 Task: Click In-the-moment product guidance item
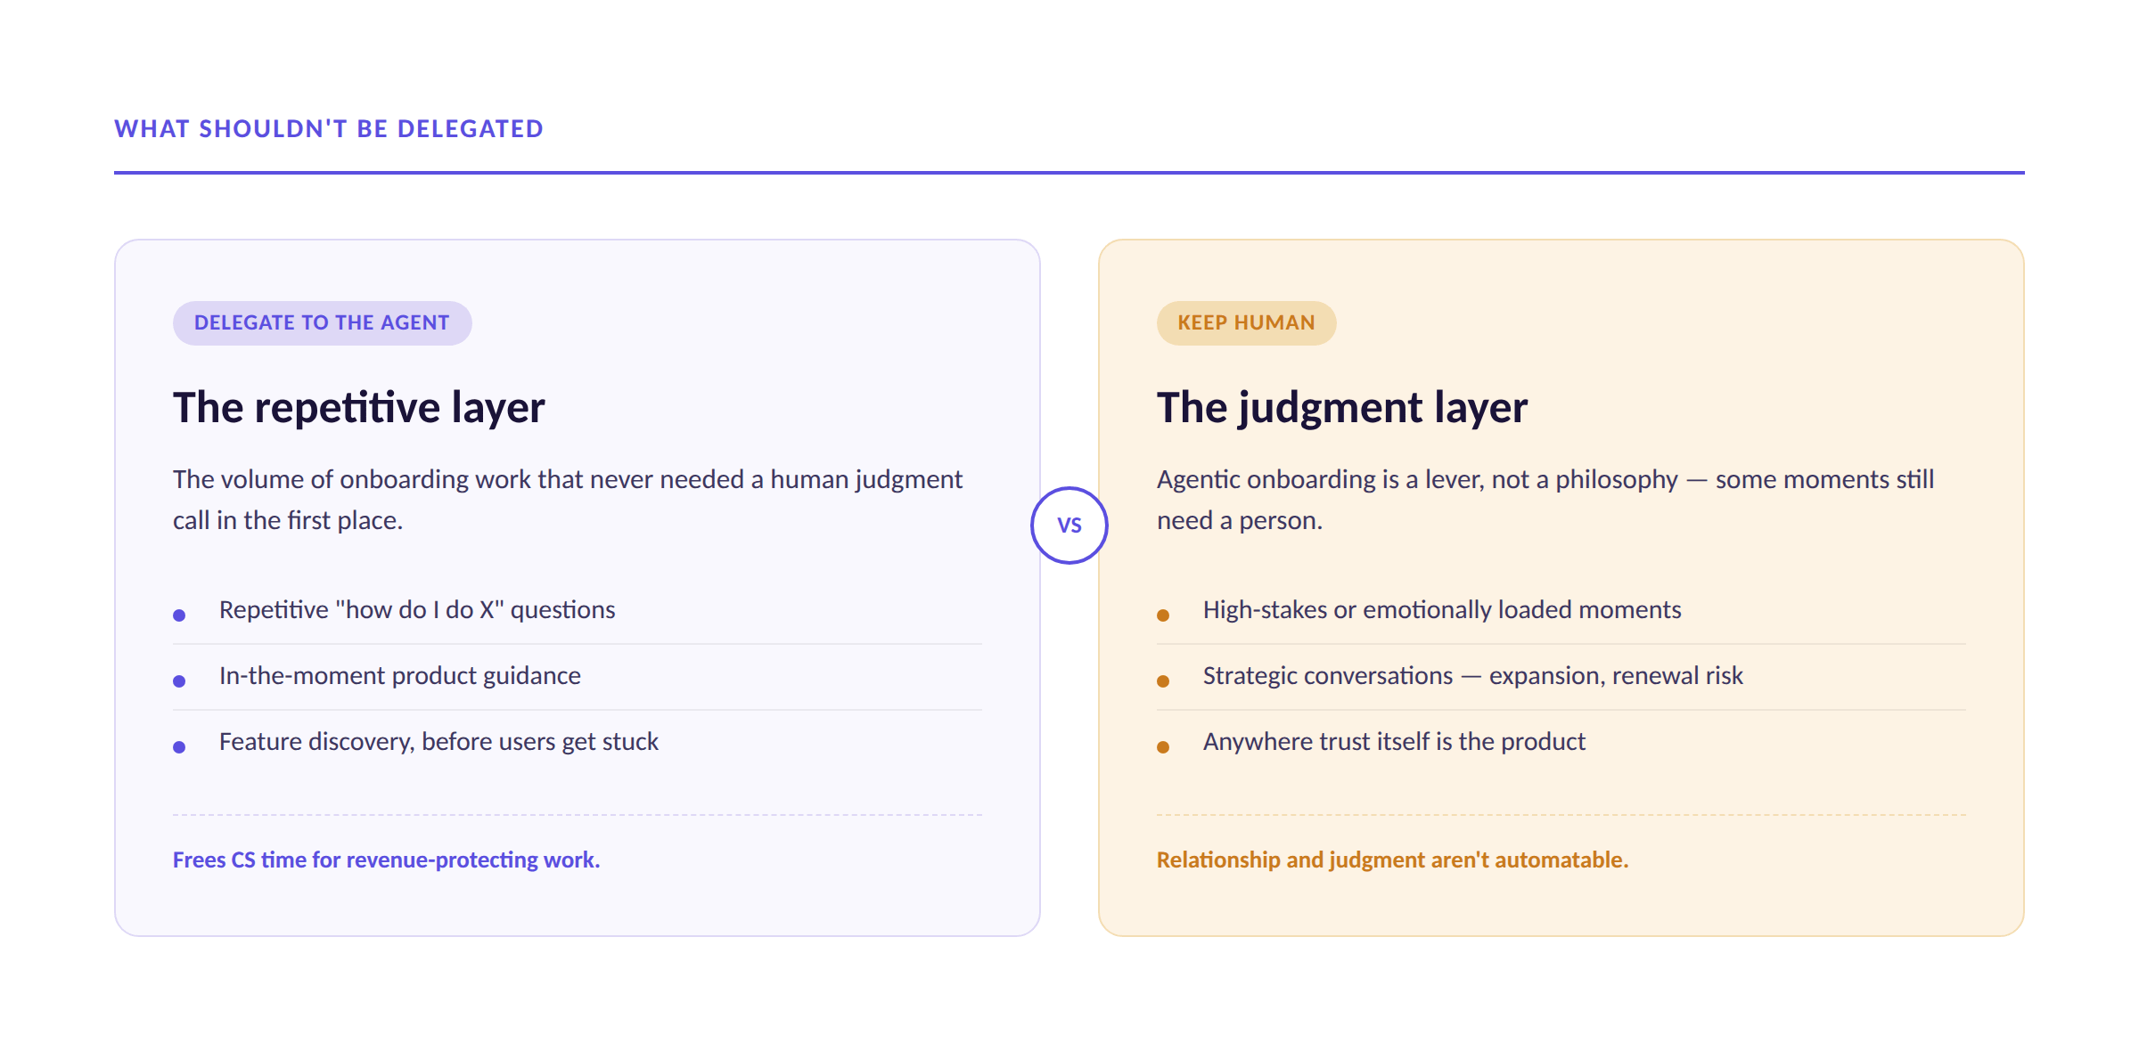400,676
